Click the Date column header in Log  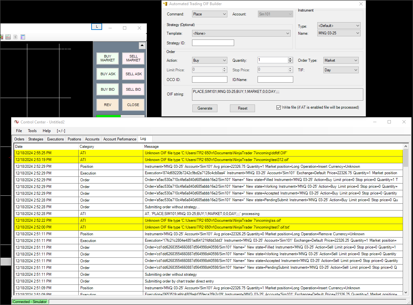click(x=46, y=147)
